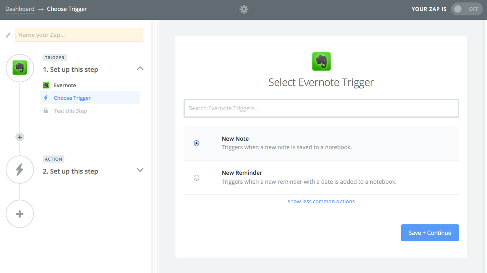This screenshot has height=273, width=487.
Task: Turn on the Zap with the OFF toggle
Action: pyautogui.click(x=467, y=9)
